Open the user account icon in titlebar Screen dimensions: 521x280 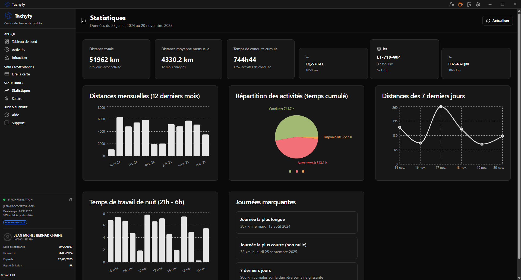pyautogui.click(x=451, y=4)
